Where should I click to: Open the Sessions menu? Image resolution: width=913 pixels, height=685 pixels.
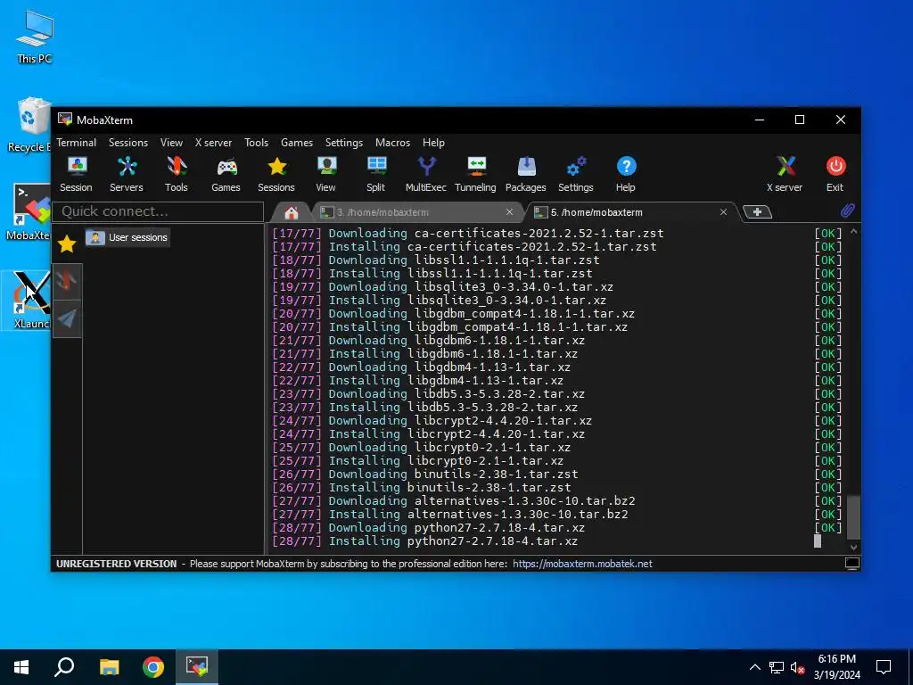click(x=128, y=143)
